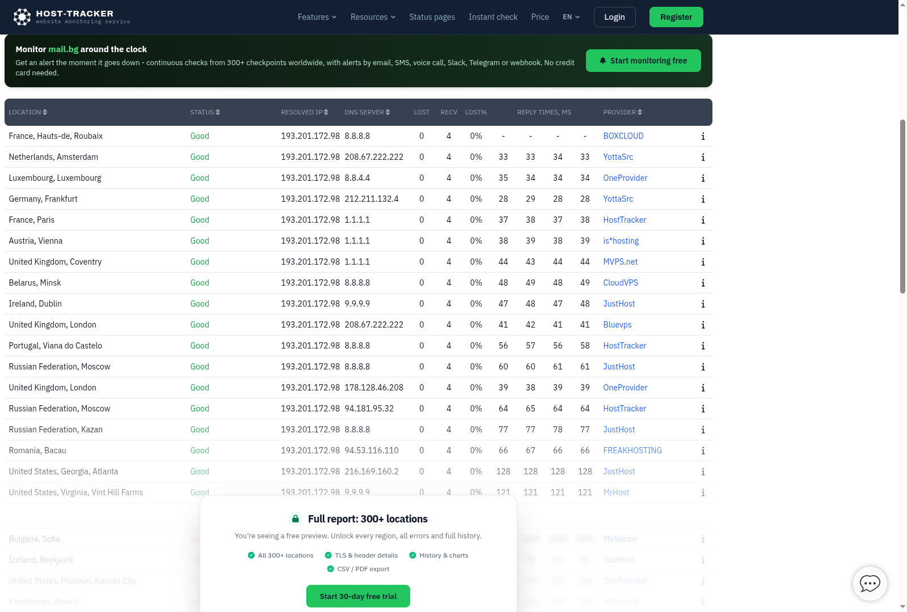Sort table by Location column
907x612 pixels.
pyautogui.click(x=28, y=112)
